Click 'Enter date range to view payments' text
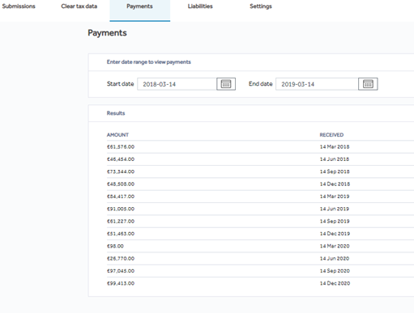The height and width of the screenshot is (313, 414). [149, 62]
